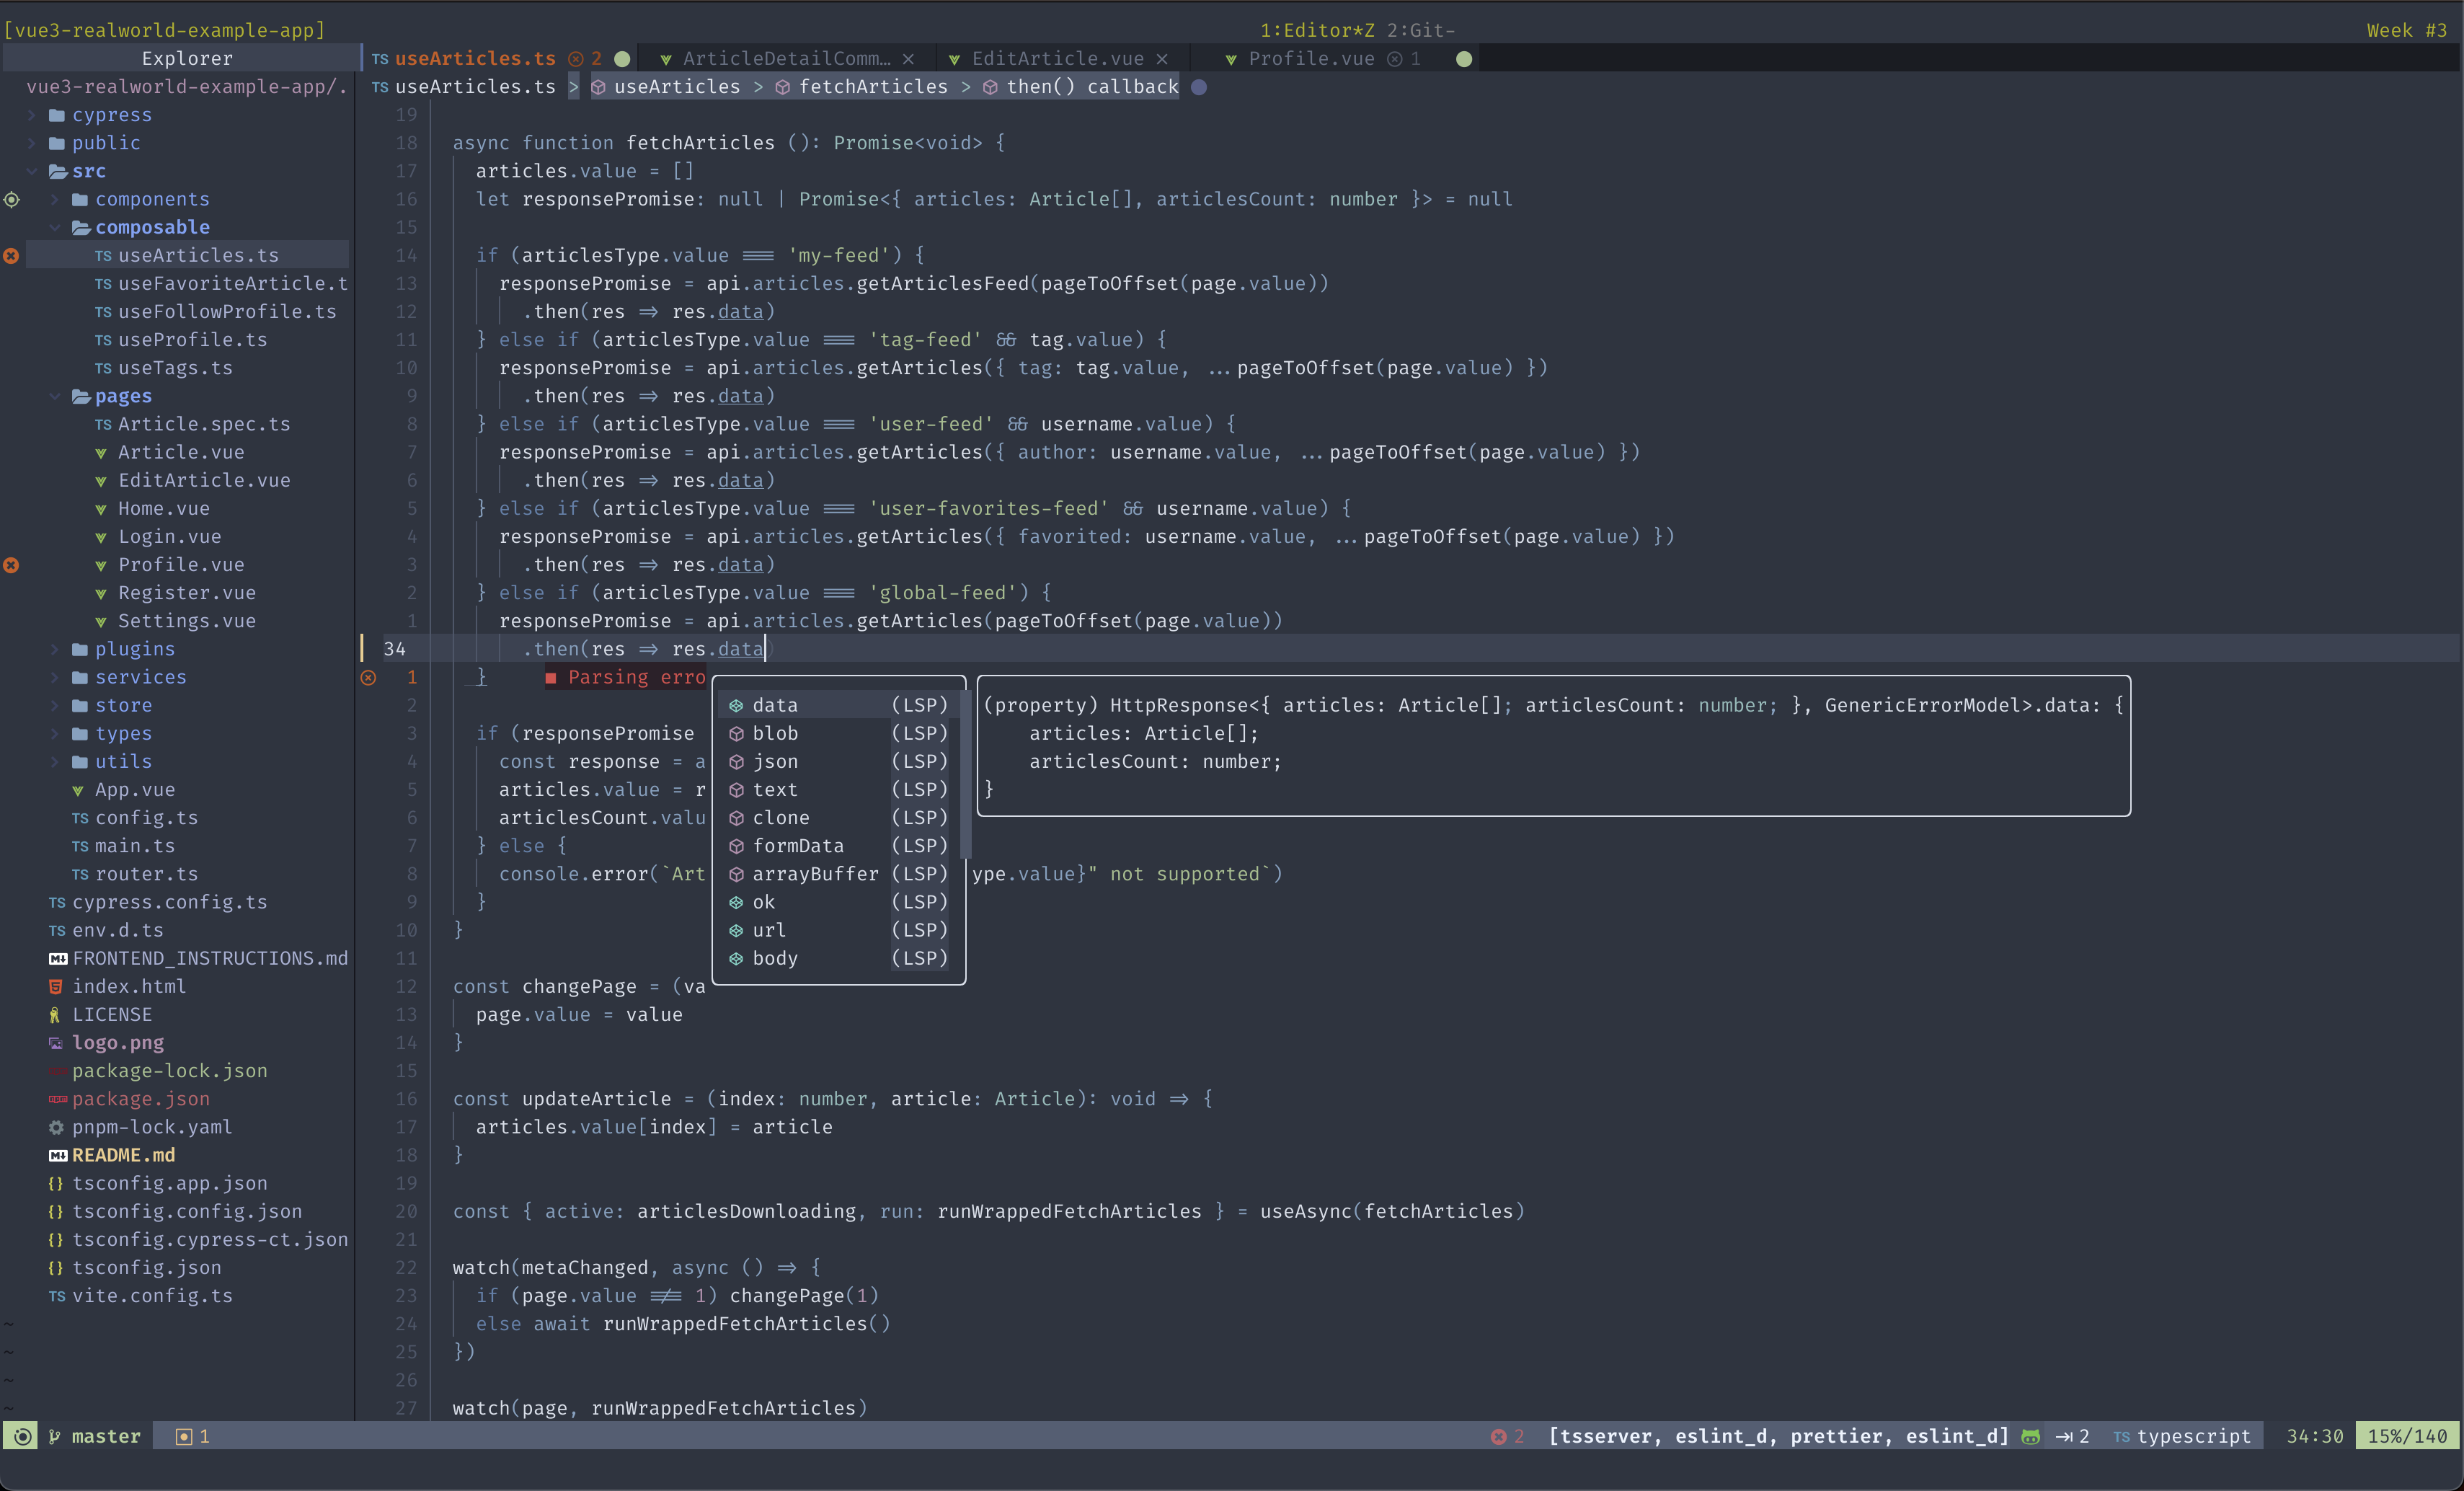Click the mode indicator icon in the statusline

(x=22, y=1436)
